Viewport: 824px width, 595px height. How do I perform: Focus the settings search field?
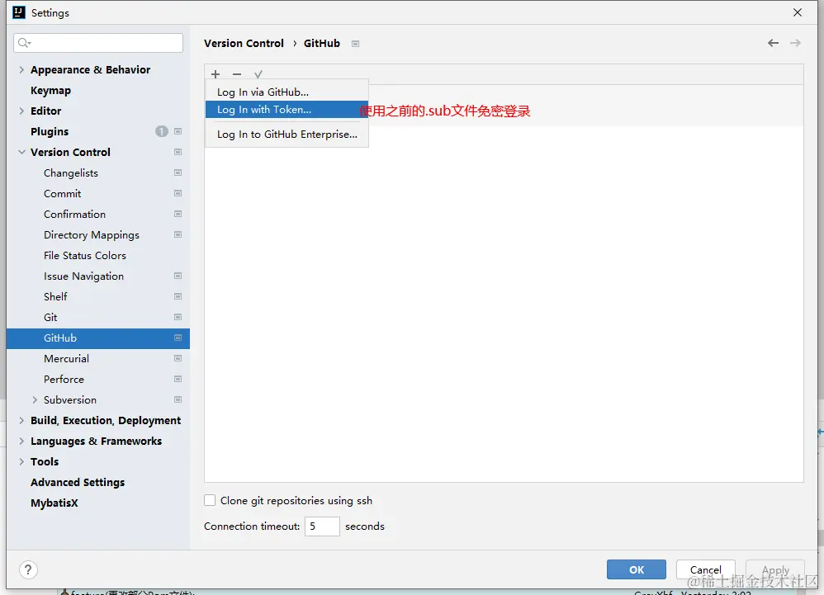[x=98, y=43]
